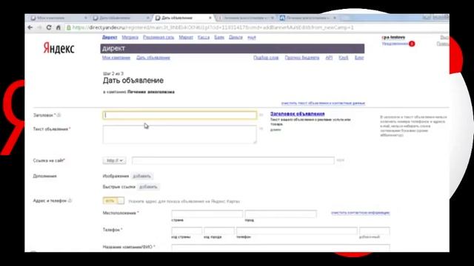Viewport: 474px width, 266px height.
Task: Click into the Текст объявления text area
Action: [x=179, y=134]
